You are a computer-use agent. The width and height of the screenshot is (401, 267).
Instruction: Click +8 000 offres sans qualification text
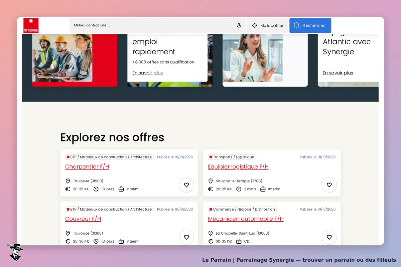[163, 62]
